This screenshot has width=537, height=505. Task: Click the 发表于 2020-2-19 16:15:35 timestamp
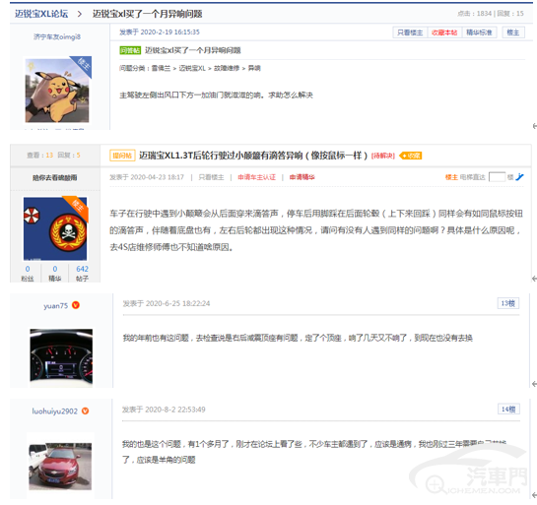point(160,32)
